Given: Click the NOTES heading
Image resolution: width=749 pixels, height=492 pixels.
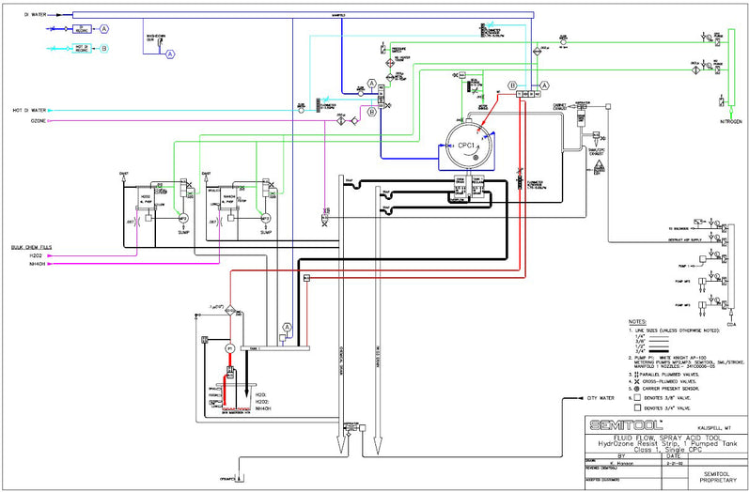Looking at the screenshot, I should (637, 322).
